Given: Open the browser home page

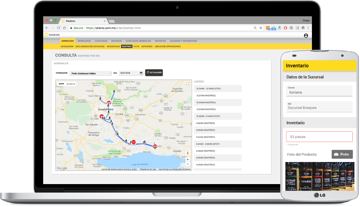Looking at the screenshot, I should click(x=64, y=28).
